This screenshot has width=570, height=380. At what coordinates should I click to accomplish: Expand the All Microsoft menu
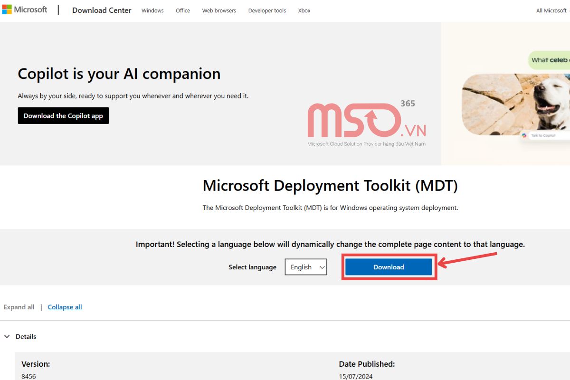tap(552, 10)
